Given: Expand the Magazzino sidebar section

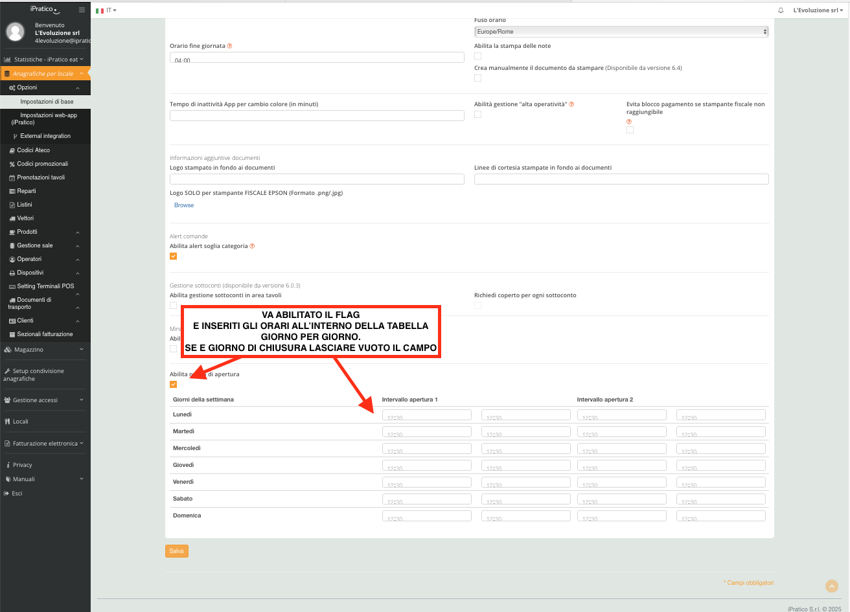Looking at the screenshot, I should tap(45, 350).
